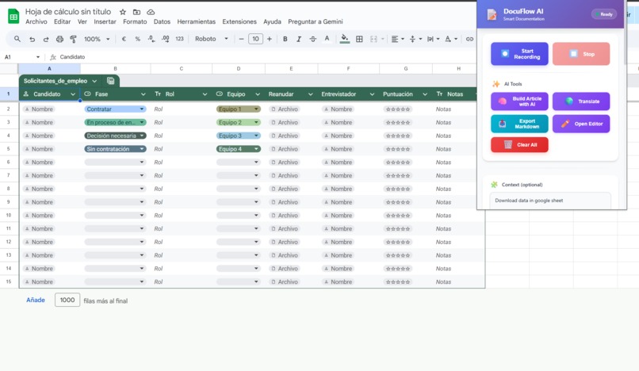Decrease the font size
Viewport: 639px width, 371px height.
(x=241, y=39)
